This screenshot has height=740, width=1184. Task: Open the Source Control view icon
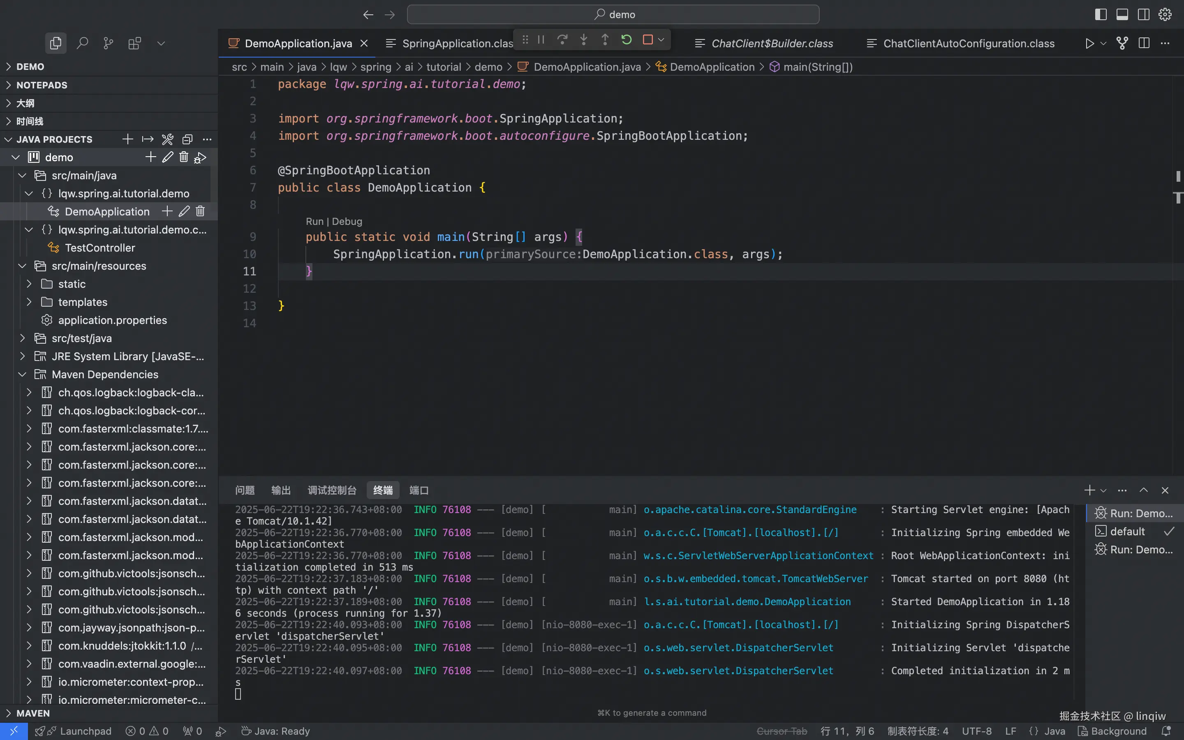pos(109,43)
